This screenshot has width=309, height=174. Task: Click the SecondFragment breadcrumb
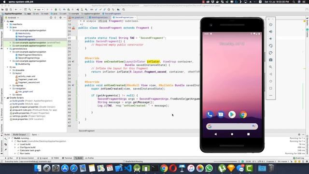coord(112,14)
